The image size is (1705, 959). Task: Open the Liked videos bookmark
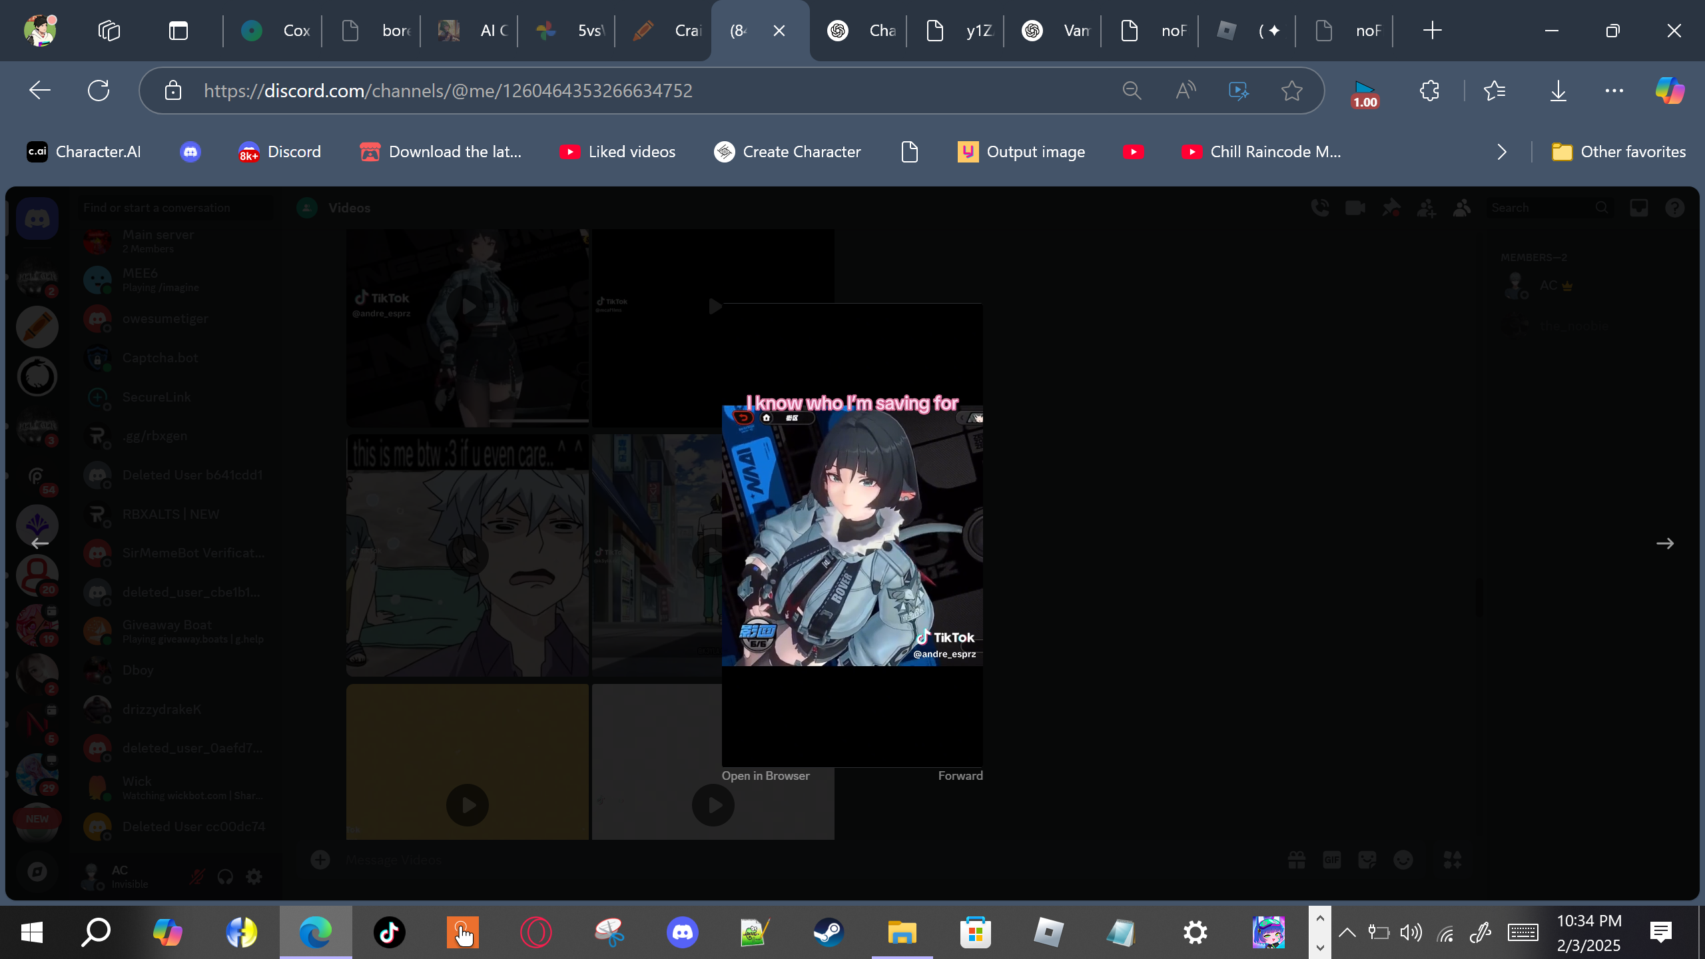point(617,152)
